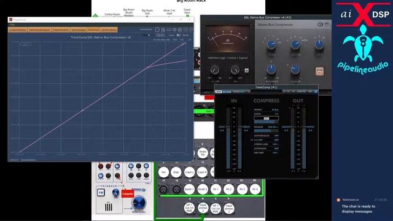
Task: Select the Dynamics tab
Action: (x=93, y=30)
